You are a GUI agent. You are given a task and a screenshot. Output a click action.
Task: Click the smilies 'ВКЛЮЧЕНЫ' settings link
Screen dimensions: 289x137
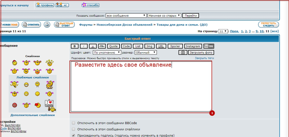(18, 131)
